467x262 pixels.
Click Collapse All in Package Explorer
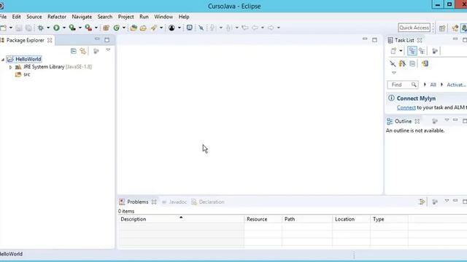pyautogui.click(x=74, y=51)
